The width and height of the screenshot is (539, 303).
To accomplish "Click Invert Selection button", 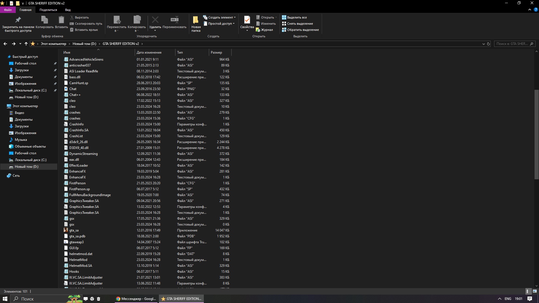I will pyautogui.click(x=300, y=30).
